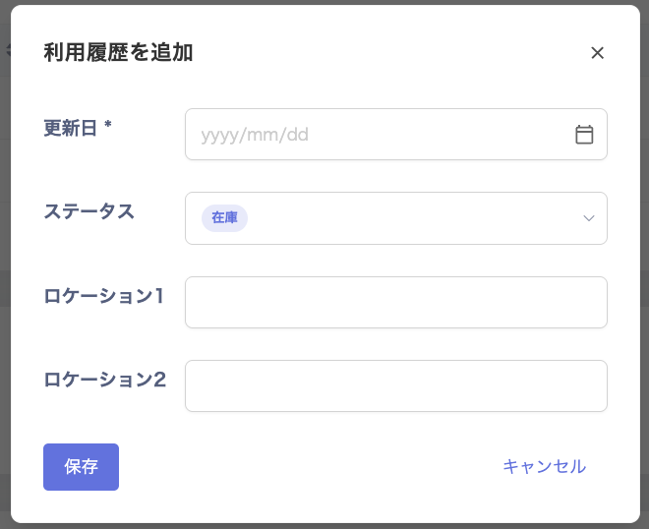Click the 利用履歴を追加 dialog title
Image resolution: width=649 pixels, height=529 pixels.
click(x=118, y=53)
